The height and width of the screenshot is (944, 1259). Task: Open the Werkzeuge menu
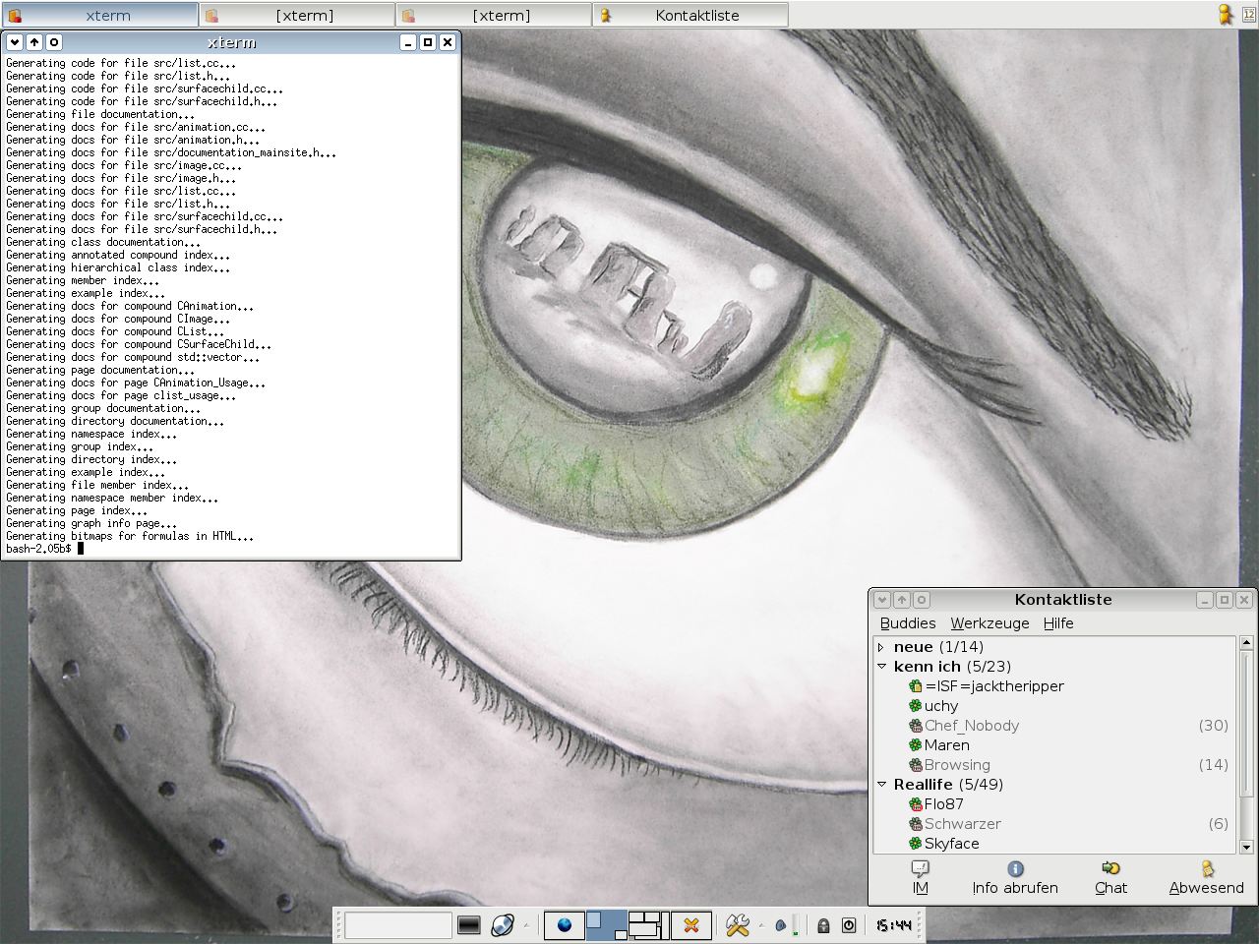click(989, 623)
